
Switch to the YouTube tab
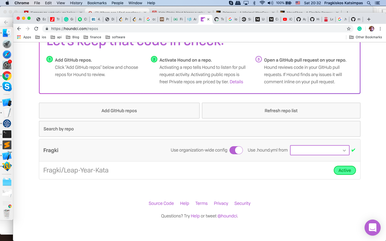pyautogui.click(x=287, y=19)
